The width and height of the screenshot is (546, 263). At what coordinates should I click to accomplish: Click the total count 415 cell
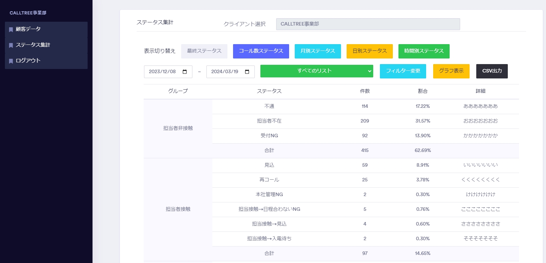coord(365,151)
